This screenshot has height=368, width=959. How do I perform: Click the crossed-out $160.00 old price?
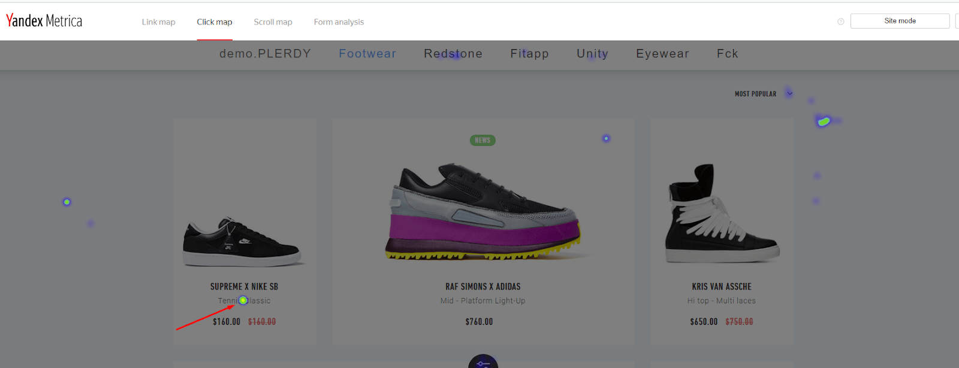click(262, 322)
